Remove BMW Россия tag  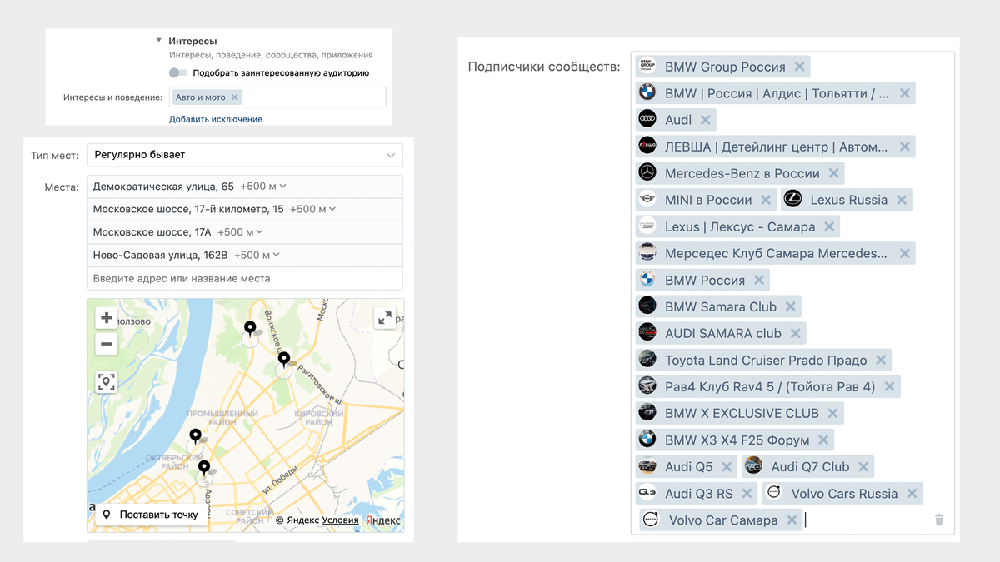(x=758, y=280)
